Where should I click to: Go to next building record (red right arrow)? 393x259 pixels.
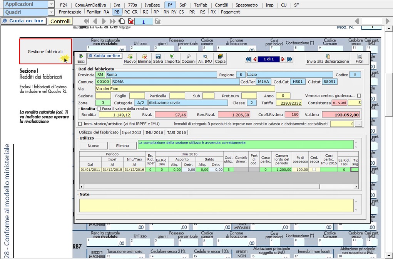[283, 59]
